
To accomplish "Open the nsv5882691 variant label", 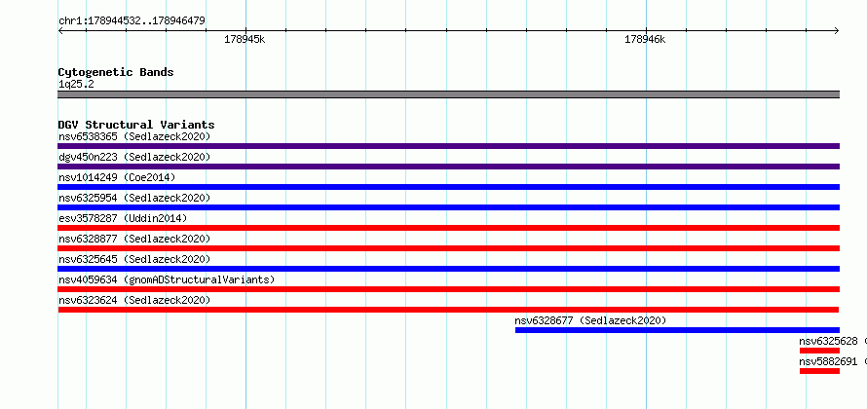I will click(x=828, y=361).
